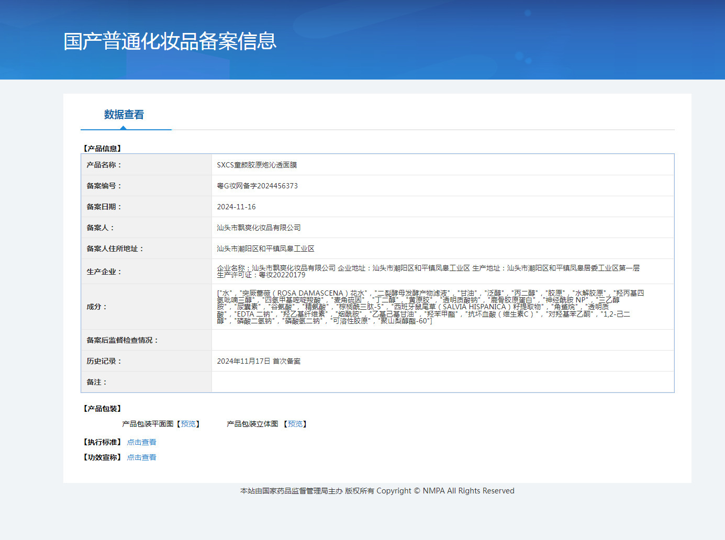Viewport: 725px width, 540px height.
Task: Click the 生产企业 details cell
Action: 443,272
